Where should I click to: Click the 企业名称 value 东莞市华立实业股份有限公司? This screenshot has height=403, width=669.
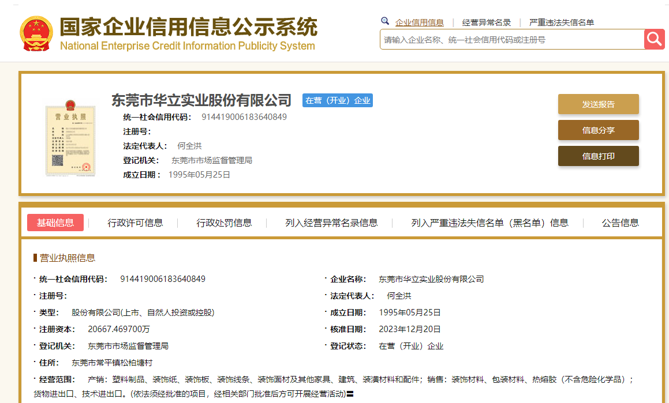point(431,279)
